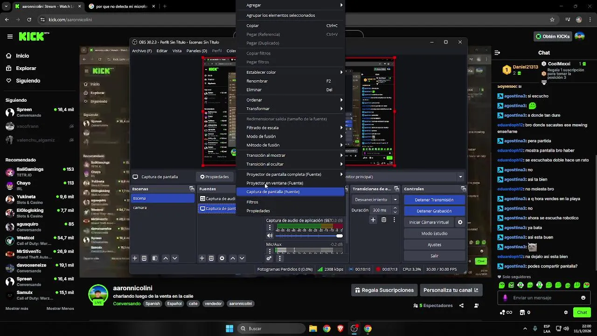Move scene down in Escenas panel
Screen dimensions: 597x336
(175, 258)
